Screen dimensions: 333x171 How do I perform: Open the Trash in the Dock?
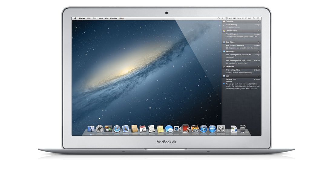click(242, 129)
